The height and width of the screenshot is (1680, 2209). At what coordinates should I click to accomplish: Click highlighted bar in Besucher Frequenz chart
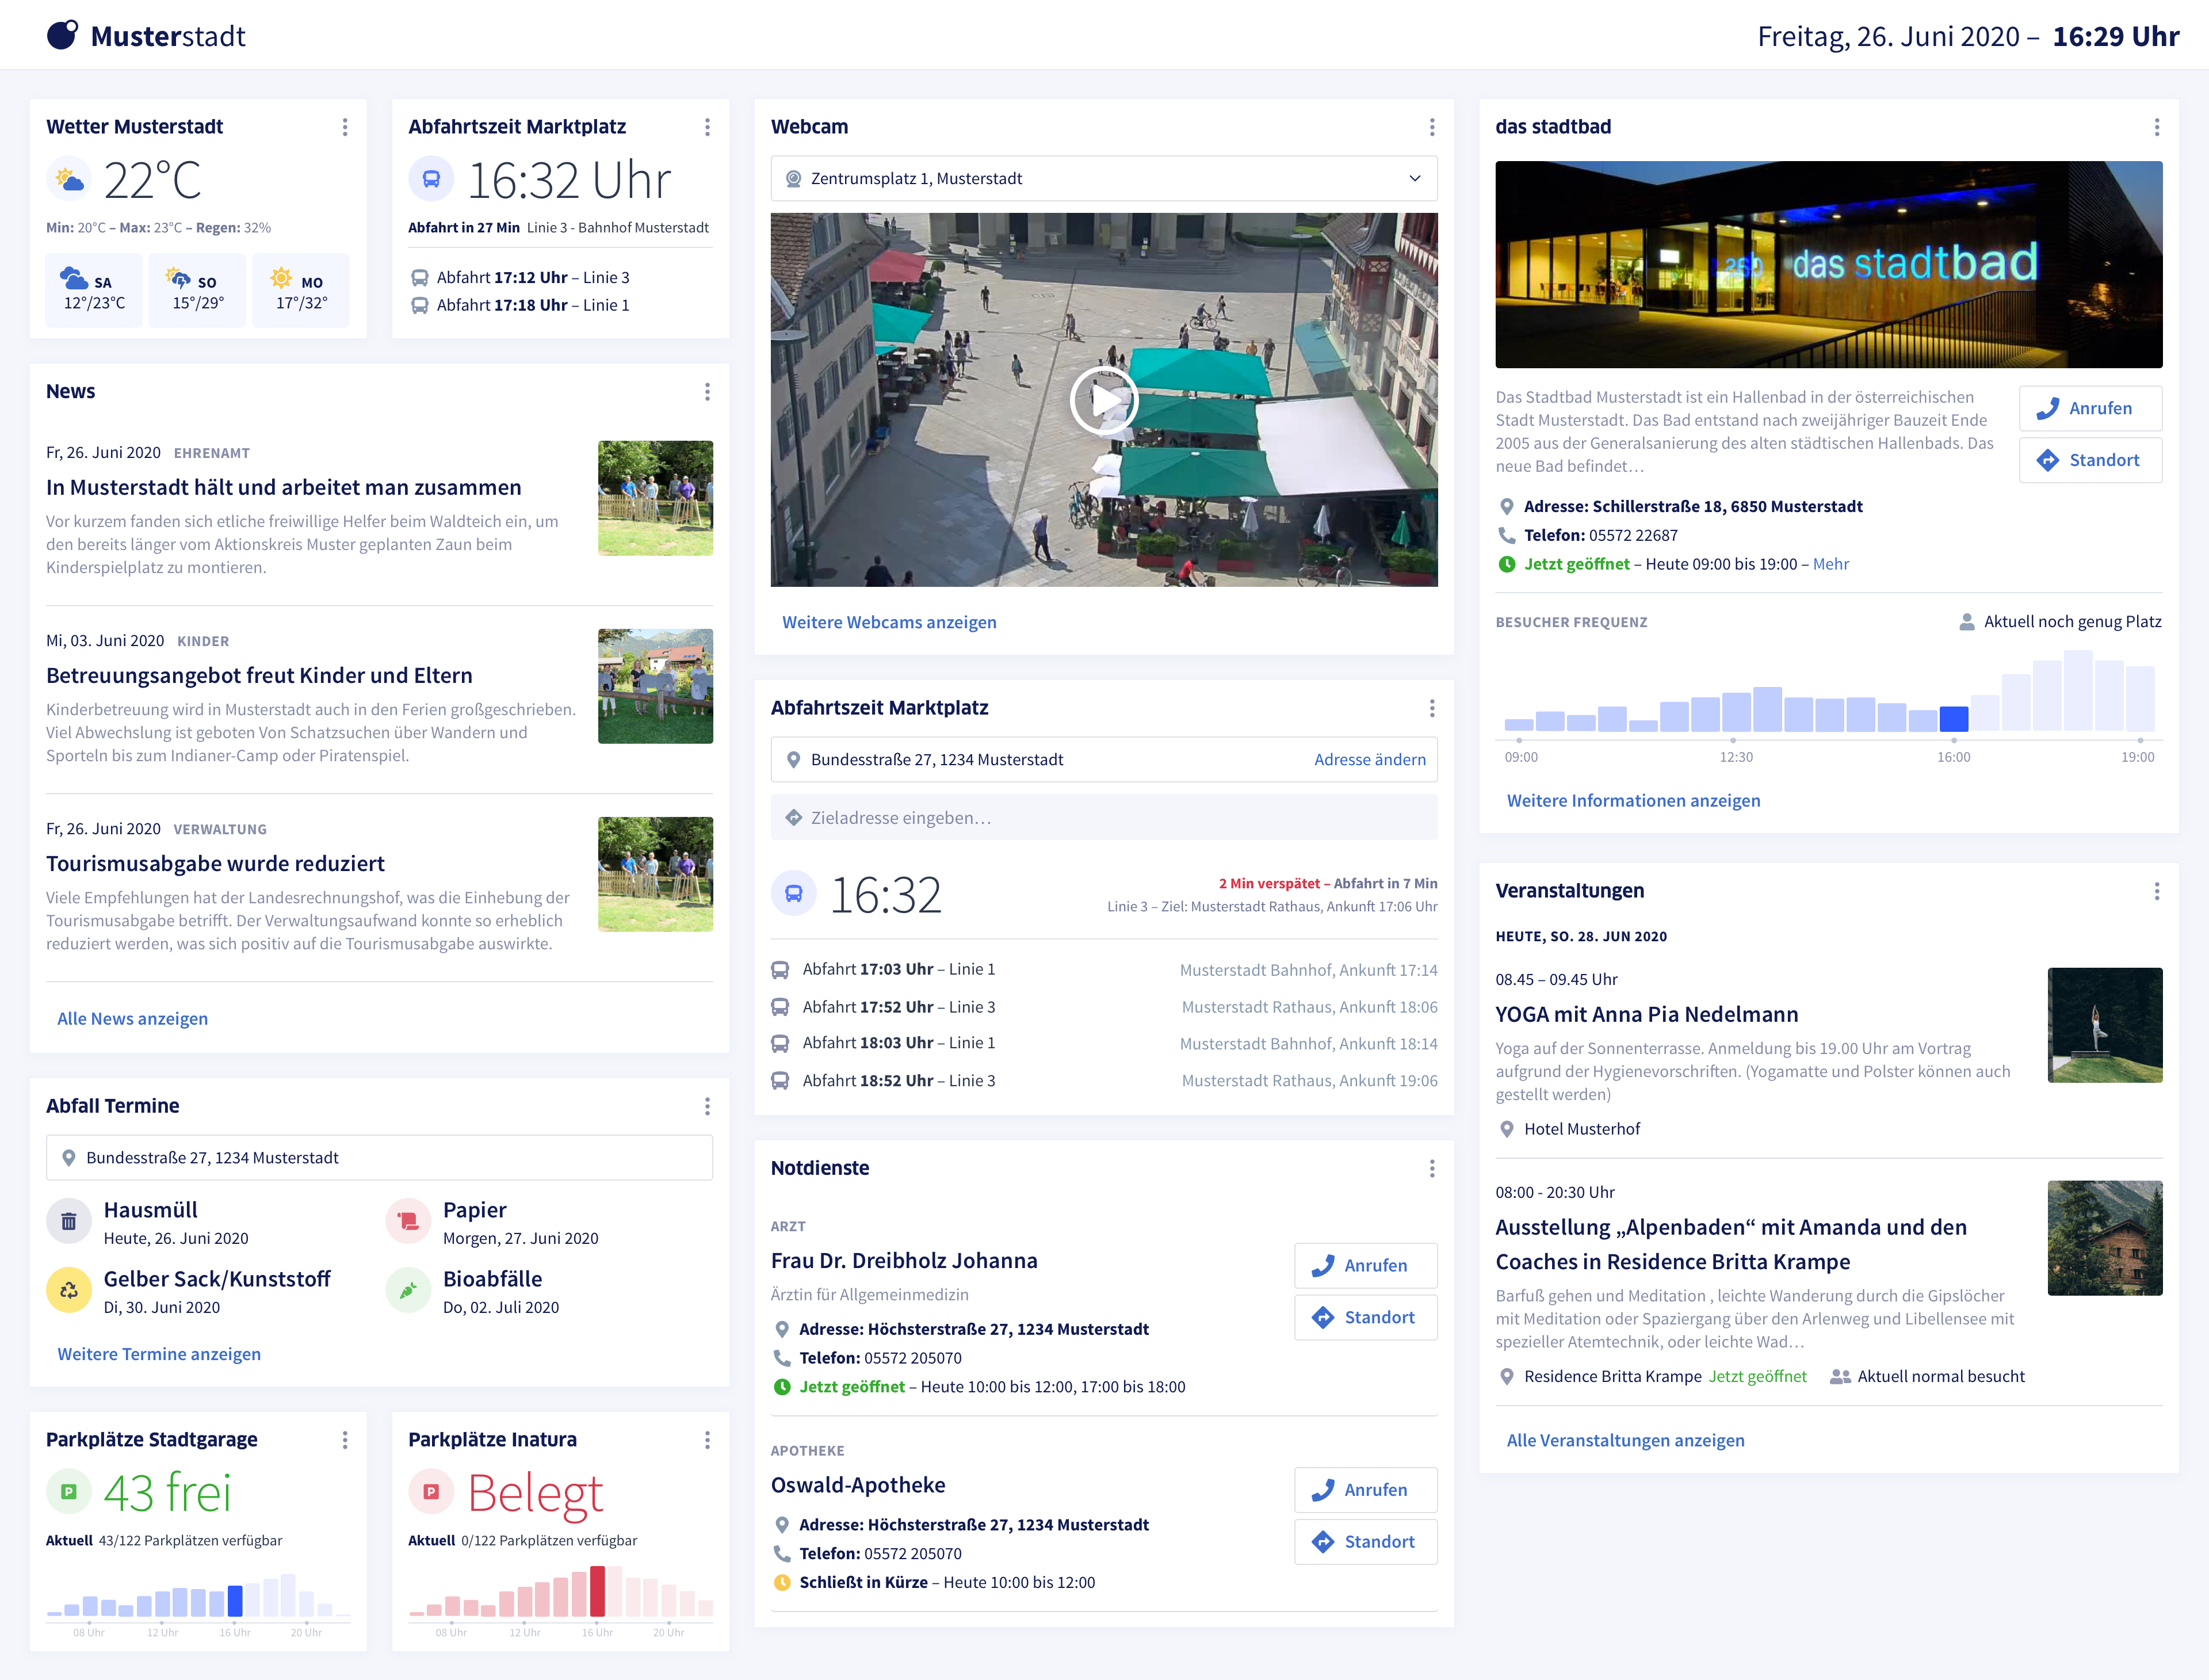[1953, 718]
